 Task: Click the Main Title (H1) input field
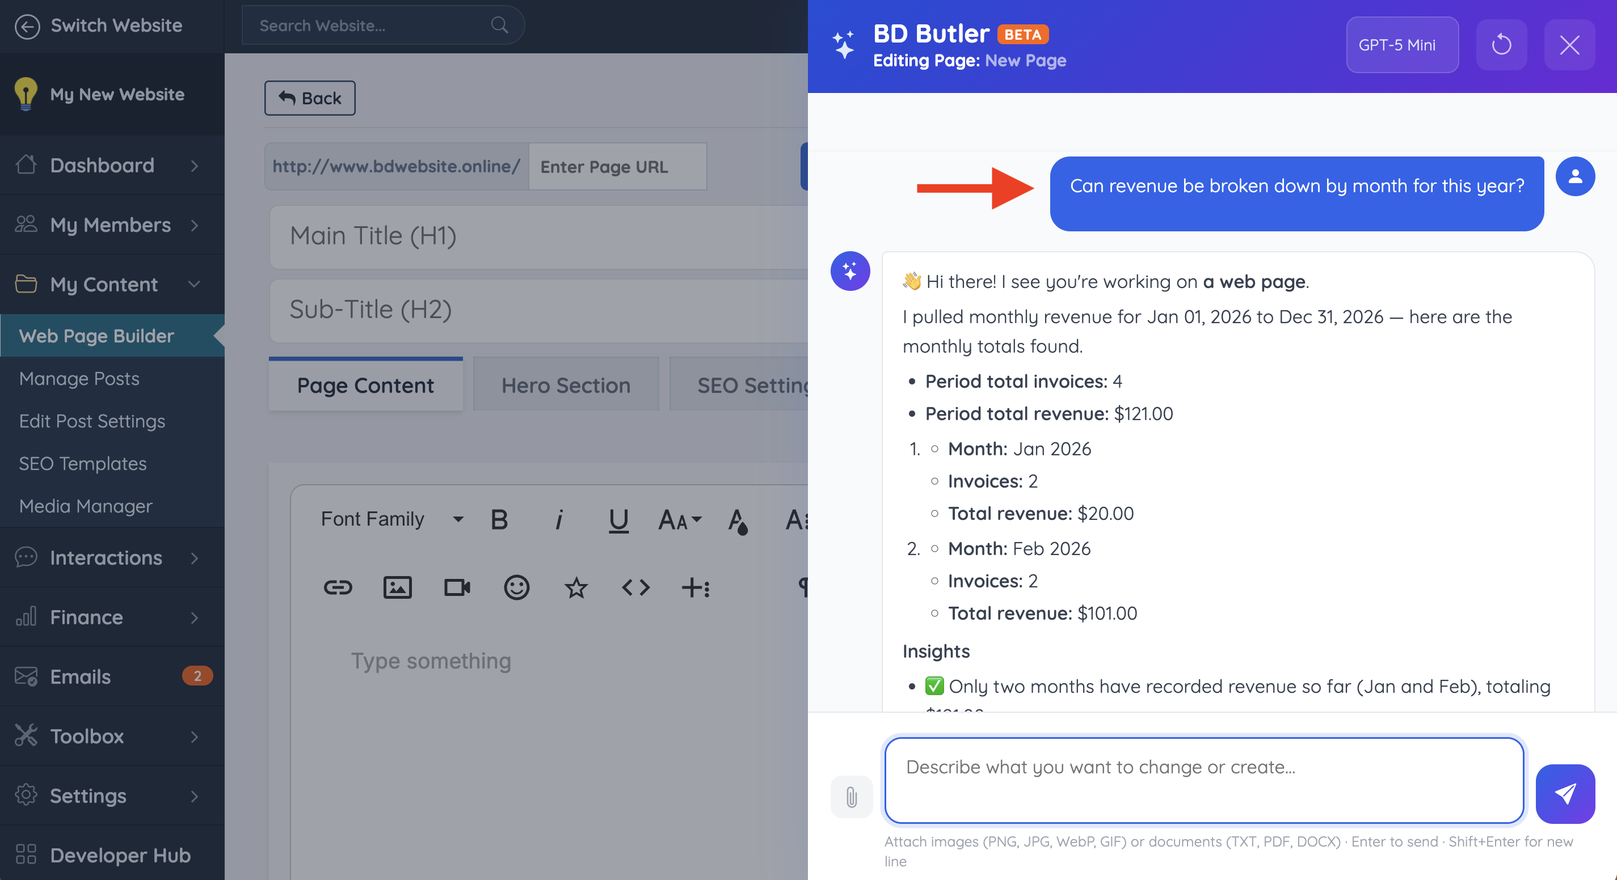(538, 236)
